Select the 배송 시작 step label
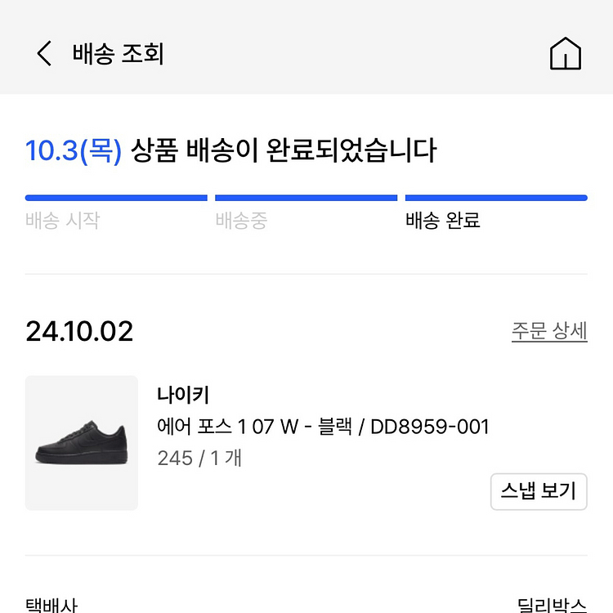The height and width of the screenshot is (613, 613). [x=62, y=221]
